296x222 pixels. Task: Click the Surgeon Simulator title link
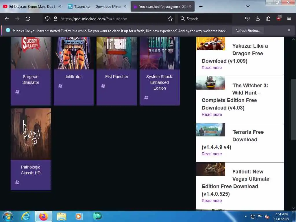[x=31, y=79]
